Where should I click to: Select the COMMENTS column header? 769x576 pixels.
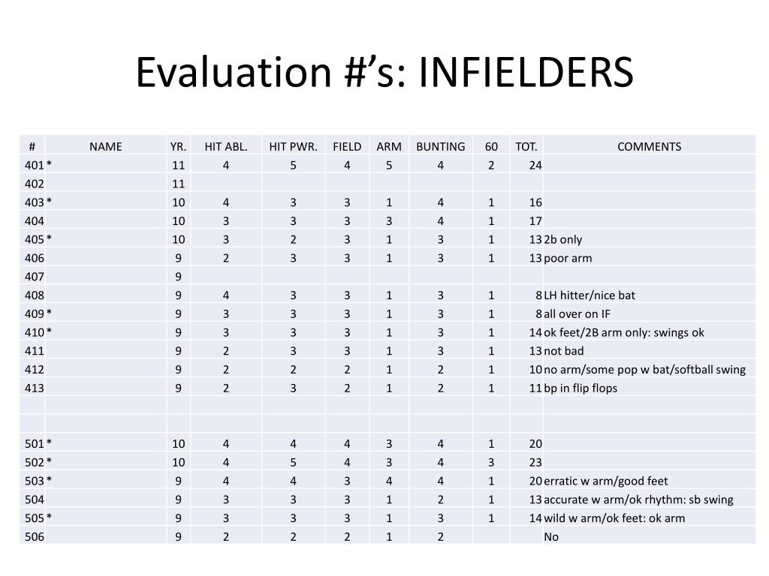tap(649, 146)
